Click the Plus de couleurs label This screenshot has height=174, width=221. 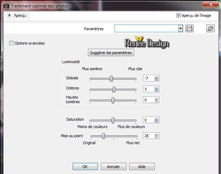click(131, 127)
